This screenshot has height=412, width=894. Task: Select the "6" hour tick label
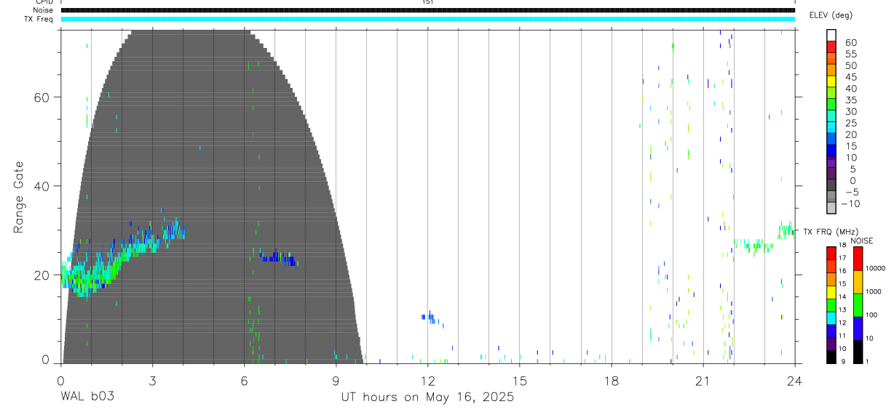[244, 380]
